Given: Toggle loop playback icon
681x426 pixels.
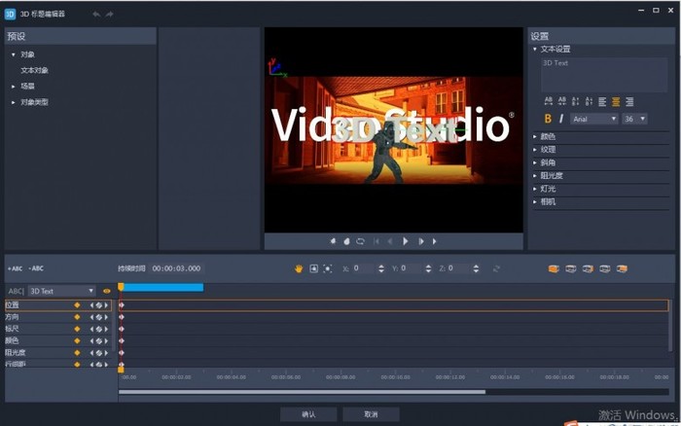Looking at the screenshot, I should pos(361,241).
